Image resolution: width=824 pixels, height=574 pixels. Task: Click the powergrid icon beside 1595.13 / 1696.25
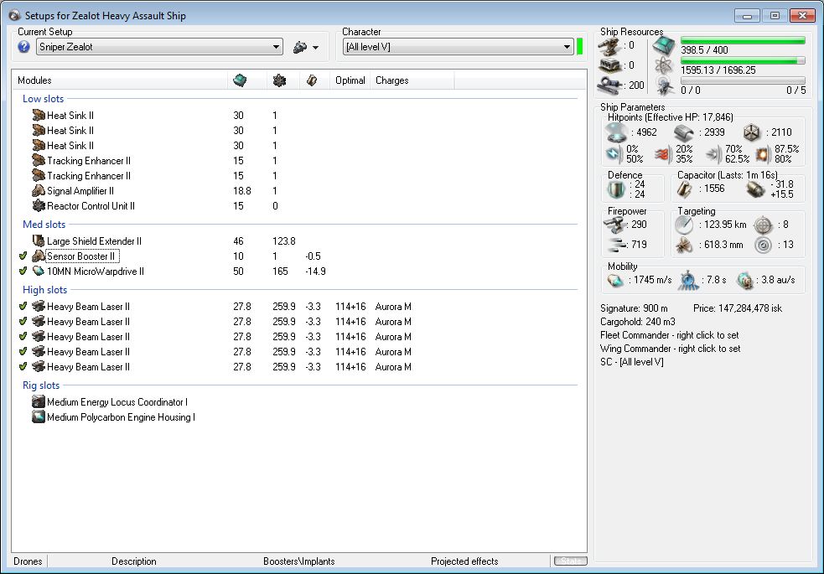[x=664, y=66]
